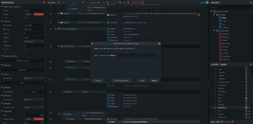Click the Behaviors button in properties
Image resolution: width=253 pixels, height=124 pixels.
click(x=22, y=70)
